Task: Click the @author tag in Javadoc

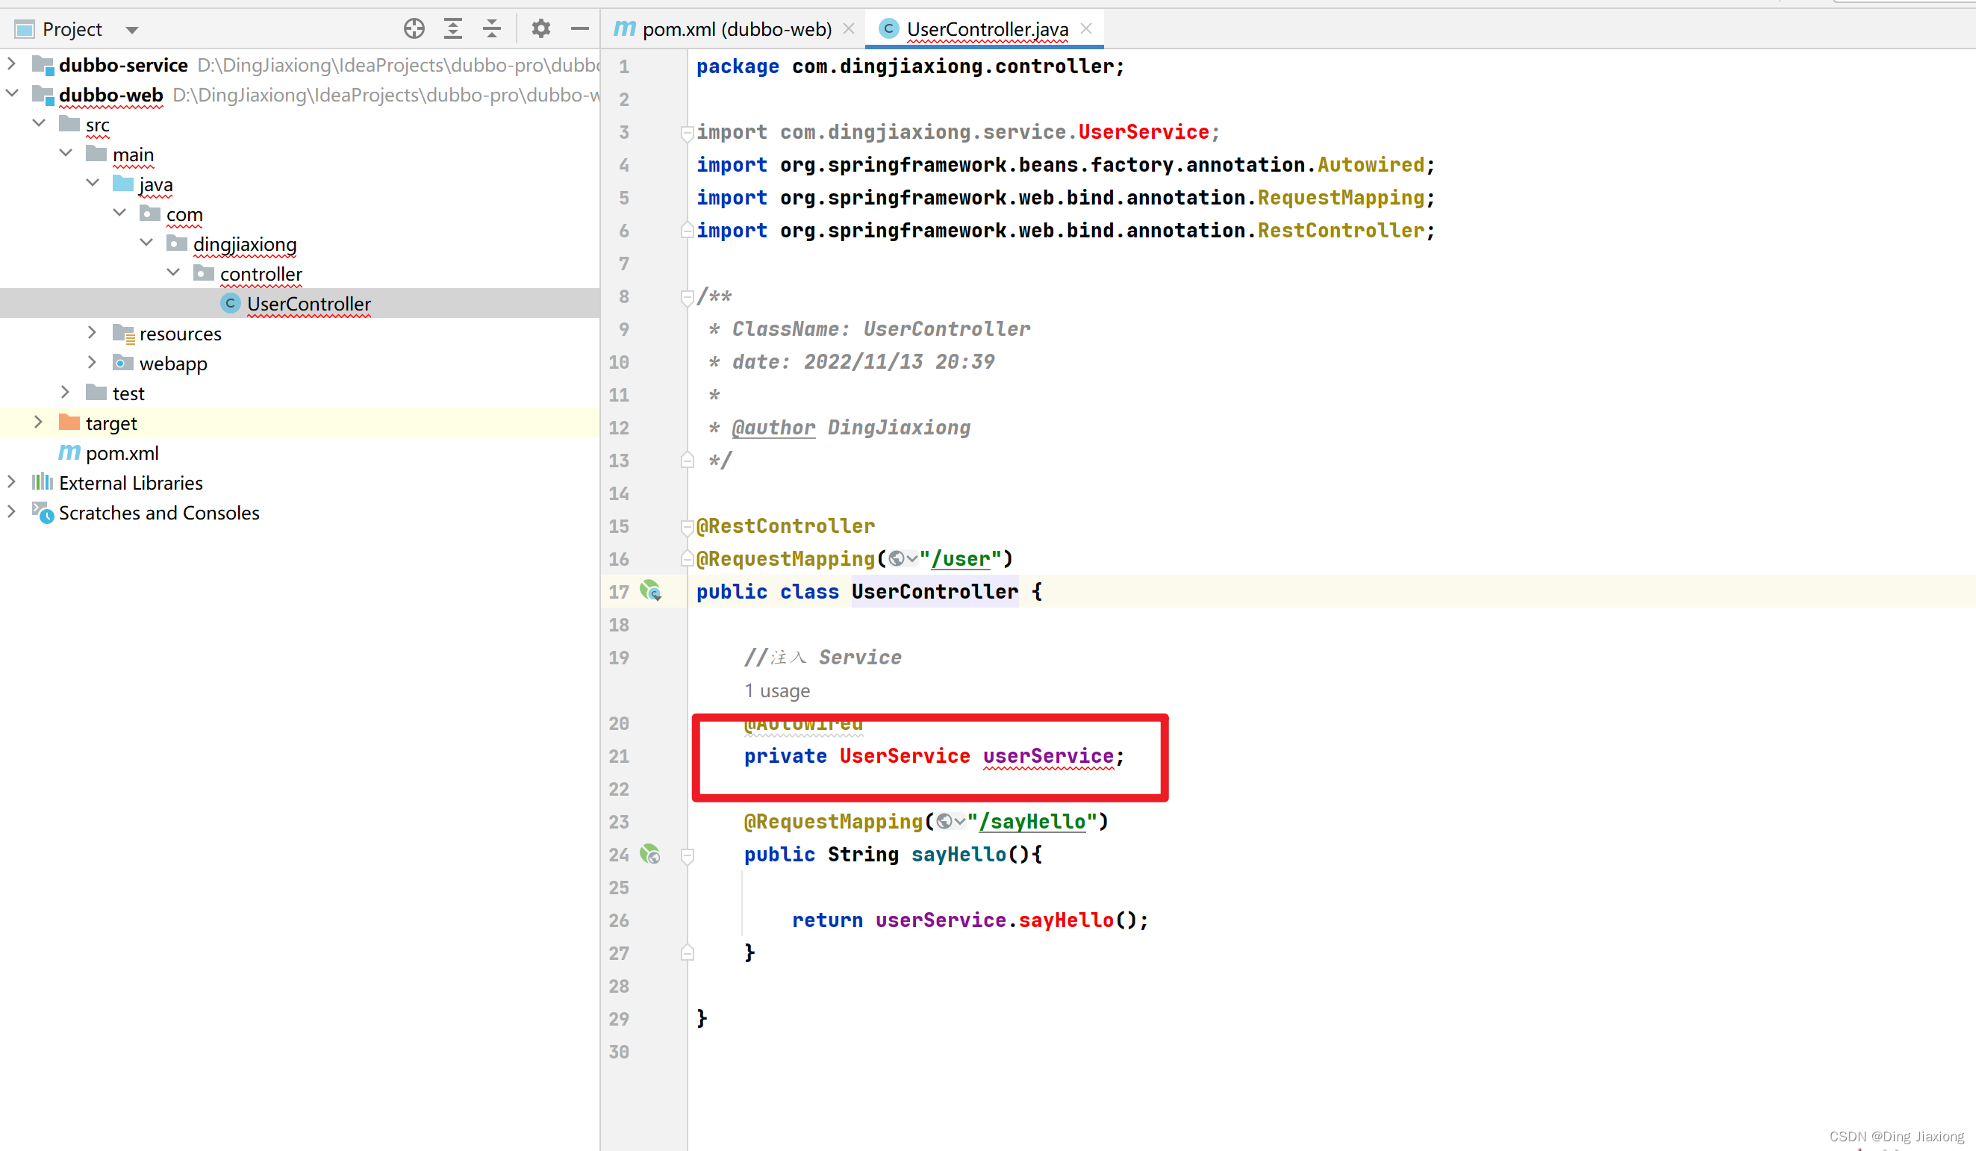Action: [x=773, y=427]
